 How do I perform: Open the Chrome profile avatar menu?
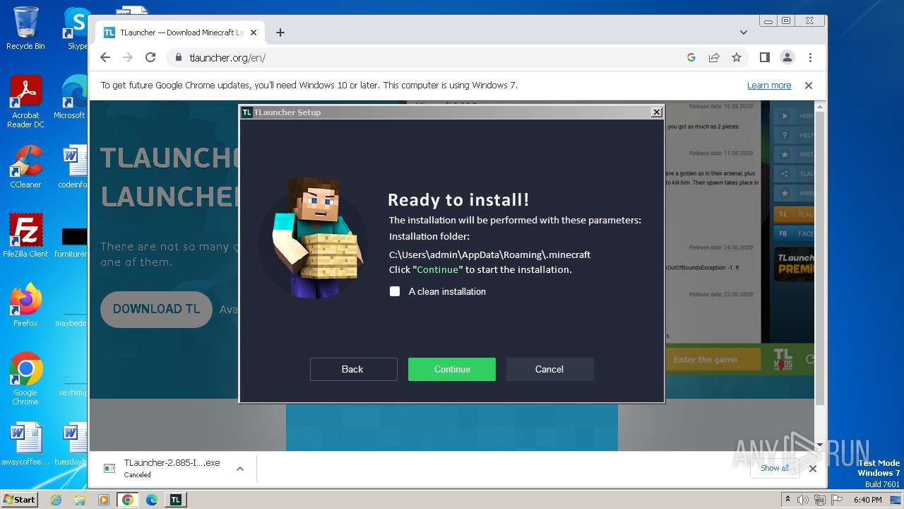click(787, 57)
